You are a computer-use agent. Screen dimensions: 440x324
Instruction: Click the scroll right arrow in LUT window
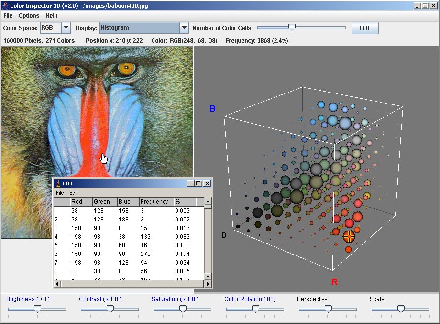click(208, 284)
